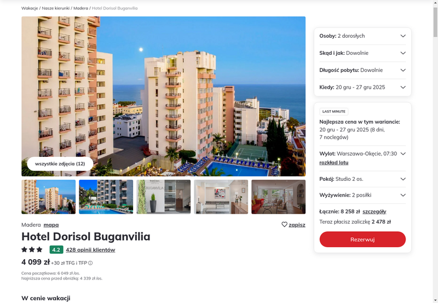Expand the Wylot Warszawa-Okęcie options
The width and height of the screenshot is (438, 303).
click(x=403, y=154)
